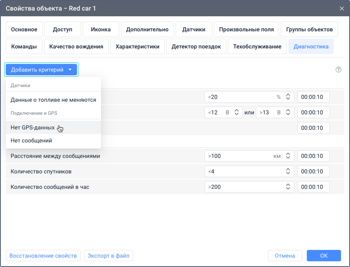Adjust the <20 percent value stepper
This screenshot has height=267, width=350.
(x=288, y=97)
